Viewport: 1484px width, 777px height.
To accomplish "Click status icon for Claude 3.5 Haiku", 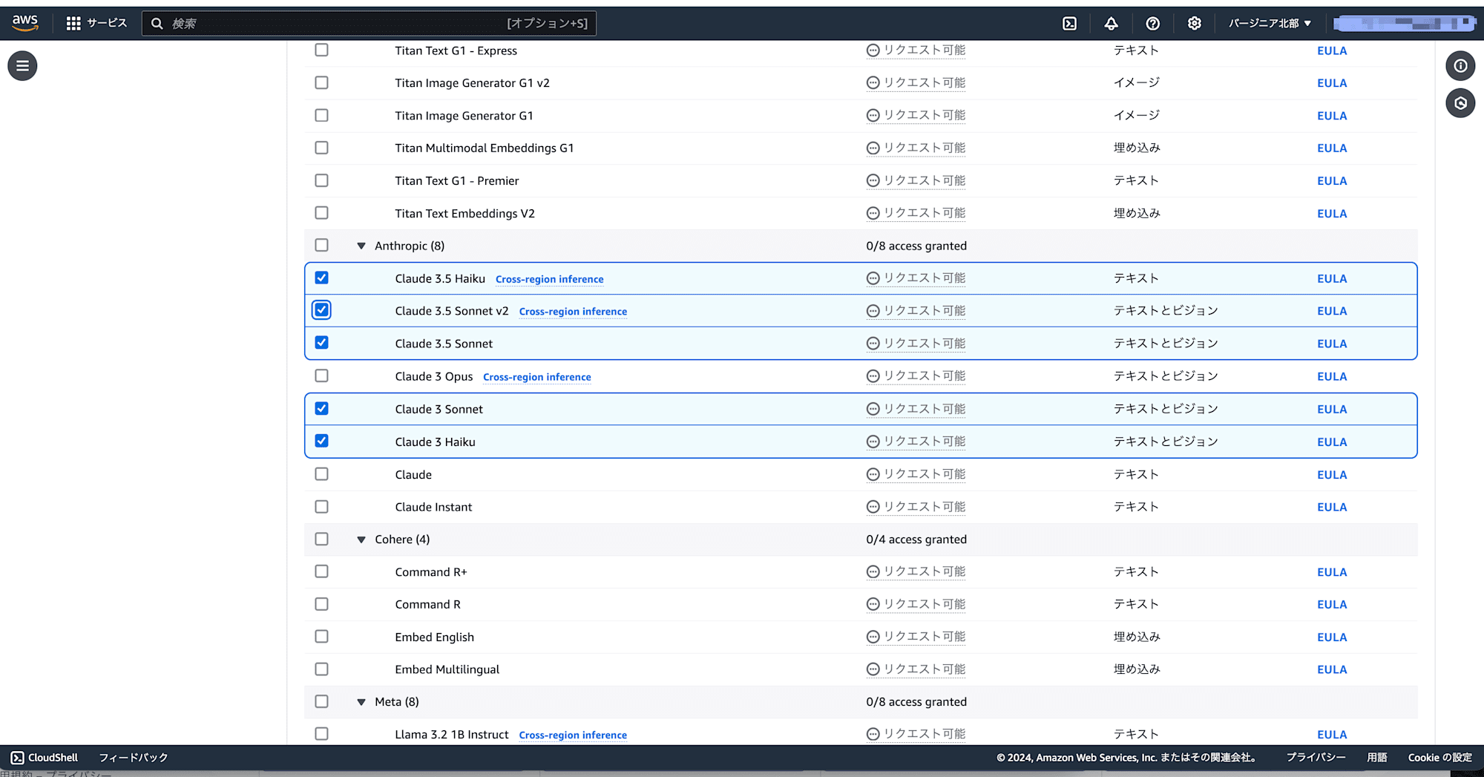I will pos(873,278).
